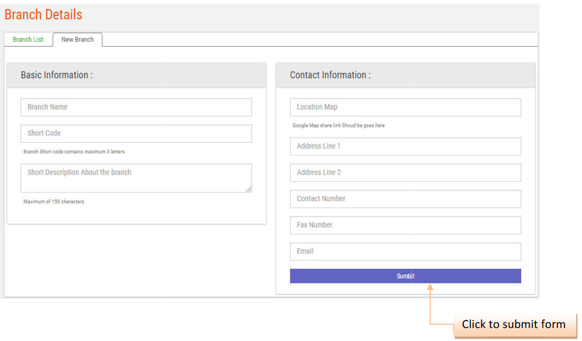
Task: Click the resize handle of the description textarea
Action: tap(249, 189)
